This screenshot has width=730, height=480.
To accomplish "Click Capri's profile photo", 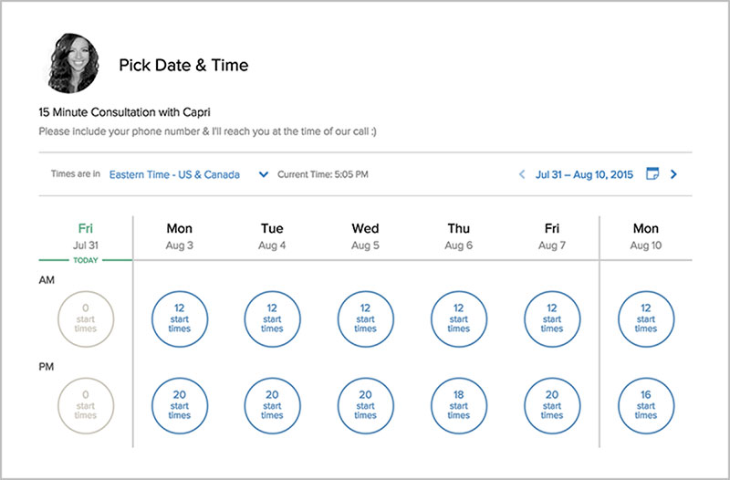I will [74, 63].
